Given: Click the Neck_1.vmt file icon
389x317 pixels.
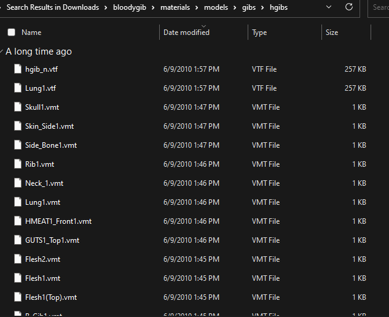Looking at the screenshot, I should pyautogui.click(x=18, y=183).
